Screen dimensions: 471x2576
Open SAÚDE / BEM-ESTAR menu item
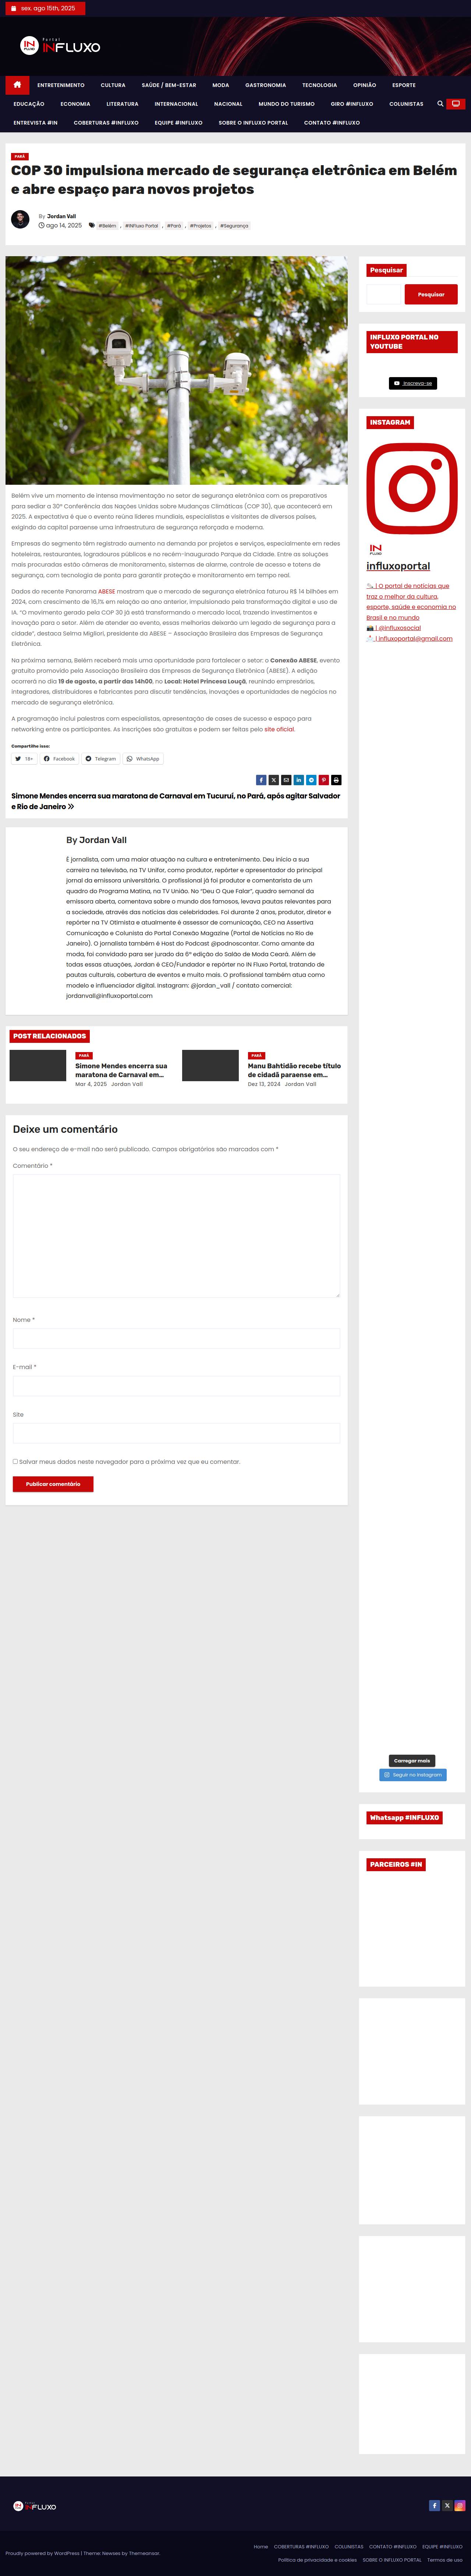(169, 85)
